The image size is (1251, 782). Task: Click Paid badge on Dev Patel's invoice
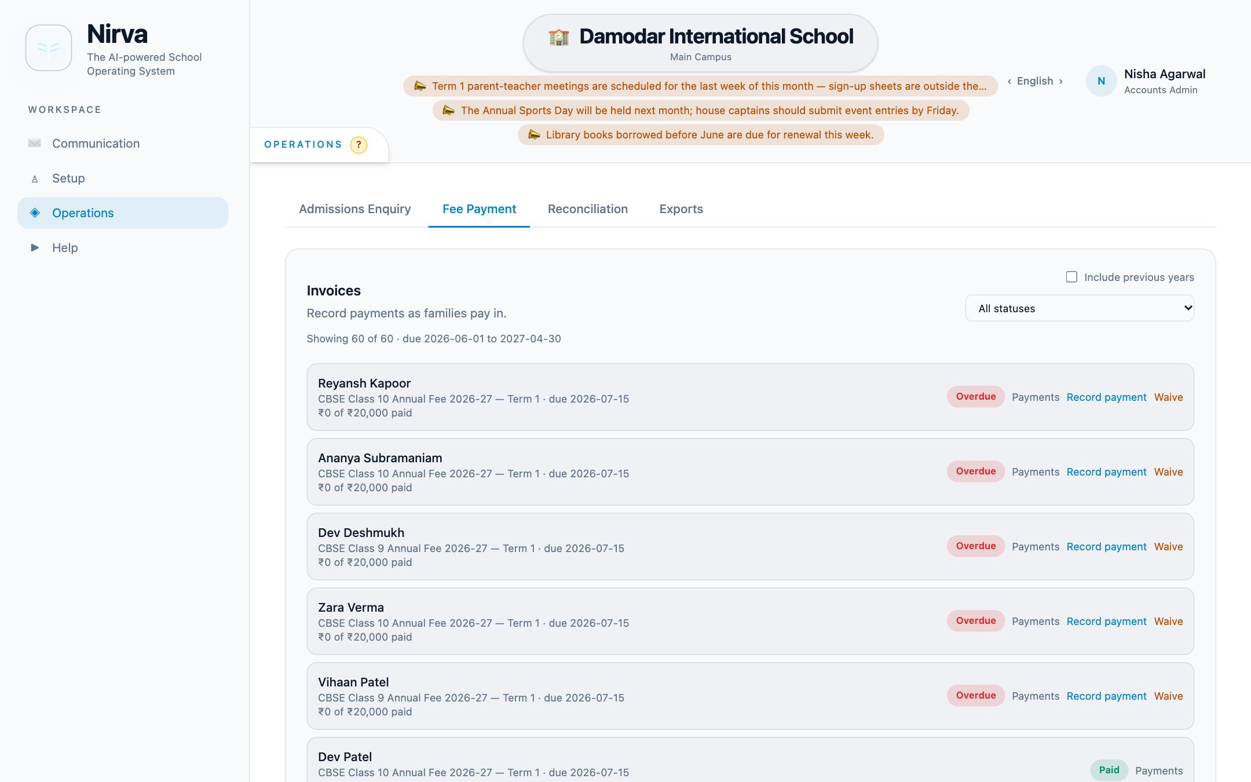[1109, 770]
